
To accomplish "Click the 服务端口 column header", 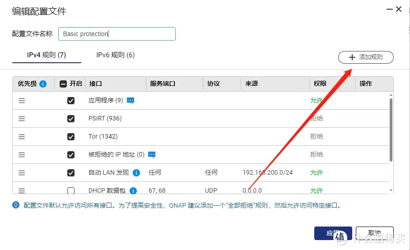I will pyautogui.click(x=163, y=83).
